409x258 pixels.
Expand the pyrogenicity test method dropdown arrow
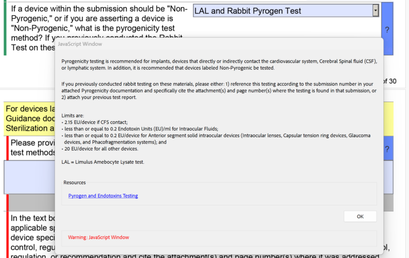pyautogui.click(x=375, y=11)
